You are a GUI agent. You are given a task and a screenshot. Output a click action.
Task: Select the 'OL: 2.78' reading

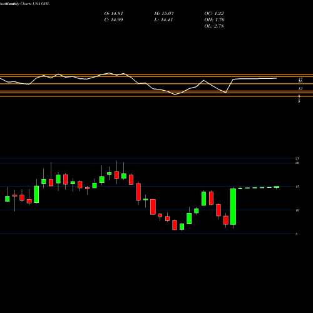[x=214, y=26]
